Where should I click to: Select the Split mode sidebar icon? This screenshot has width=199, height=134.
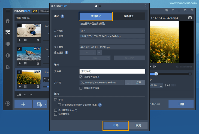click(8, 44)
